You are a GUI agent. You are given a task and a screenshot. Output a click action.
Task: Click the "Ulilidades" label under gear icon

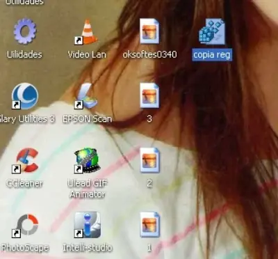coord(24,54)
